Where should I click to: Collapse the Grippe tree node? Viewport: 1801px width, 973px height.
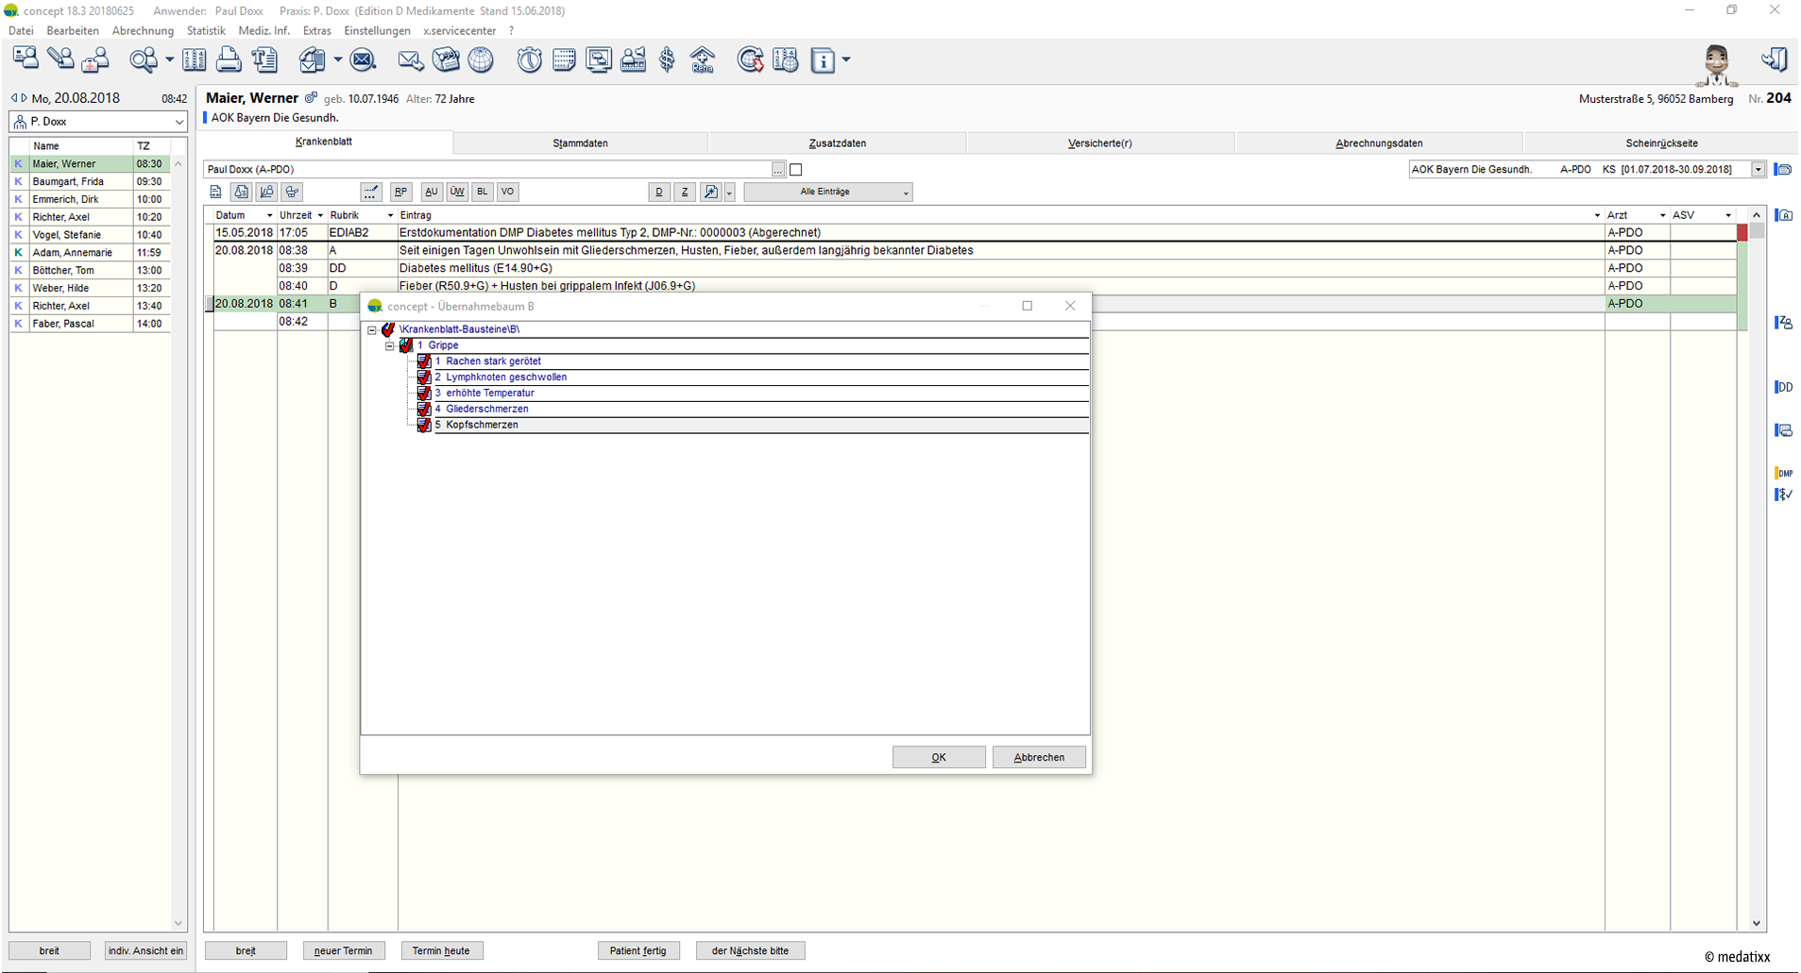coord(390,346)
